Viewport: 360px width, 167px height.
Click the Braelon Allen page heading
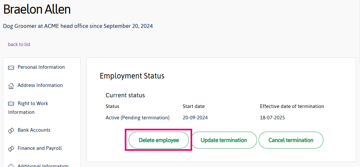(37, 9)
